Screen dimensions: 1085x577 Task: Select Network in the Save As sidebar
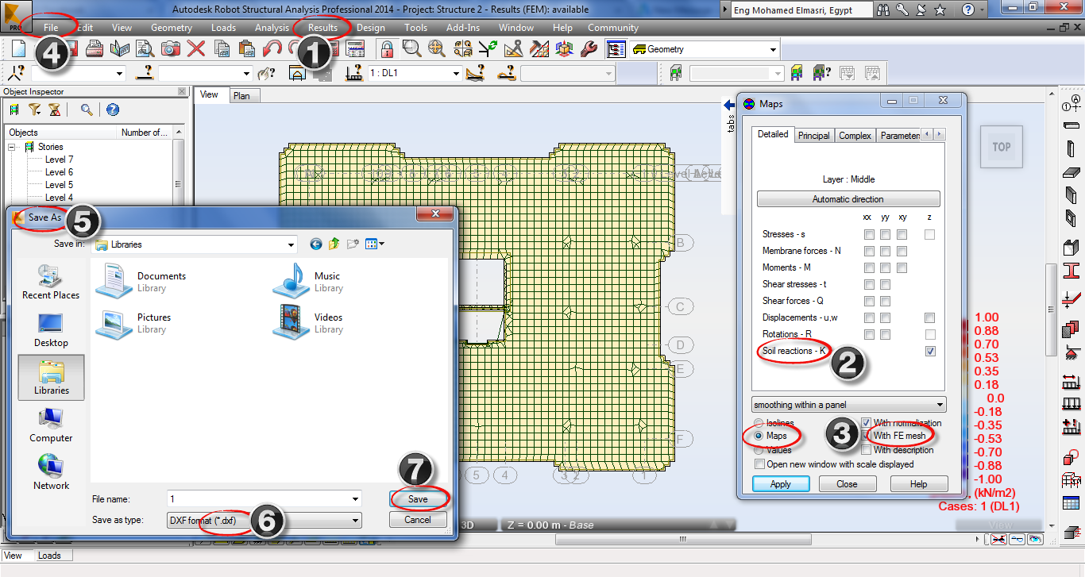tap(51, 471)
